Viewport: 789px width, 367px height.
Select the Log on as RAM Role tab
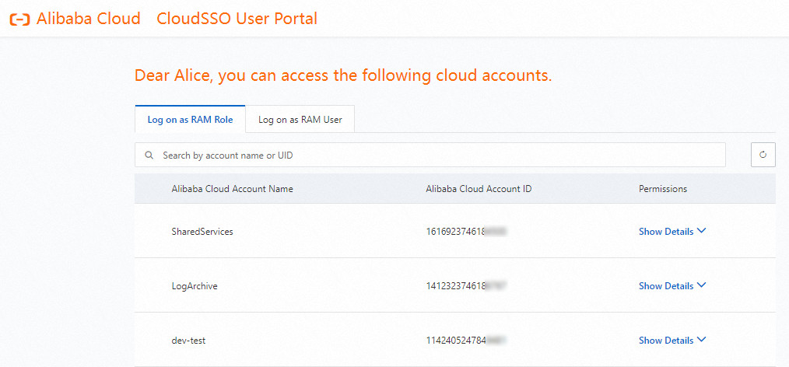click(190, 120)
